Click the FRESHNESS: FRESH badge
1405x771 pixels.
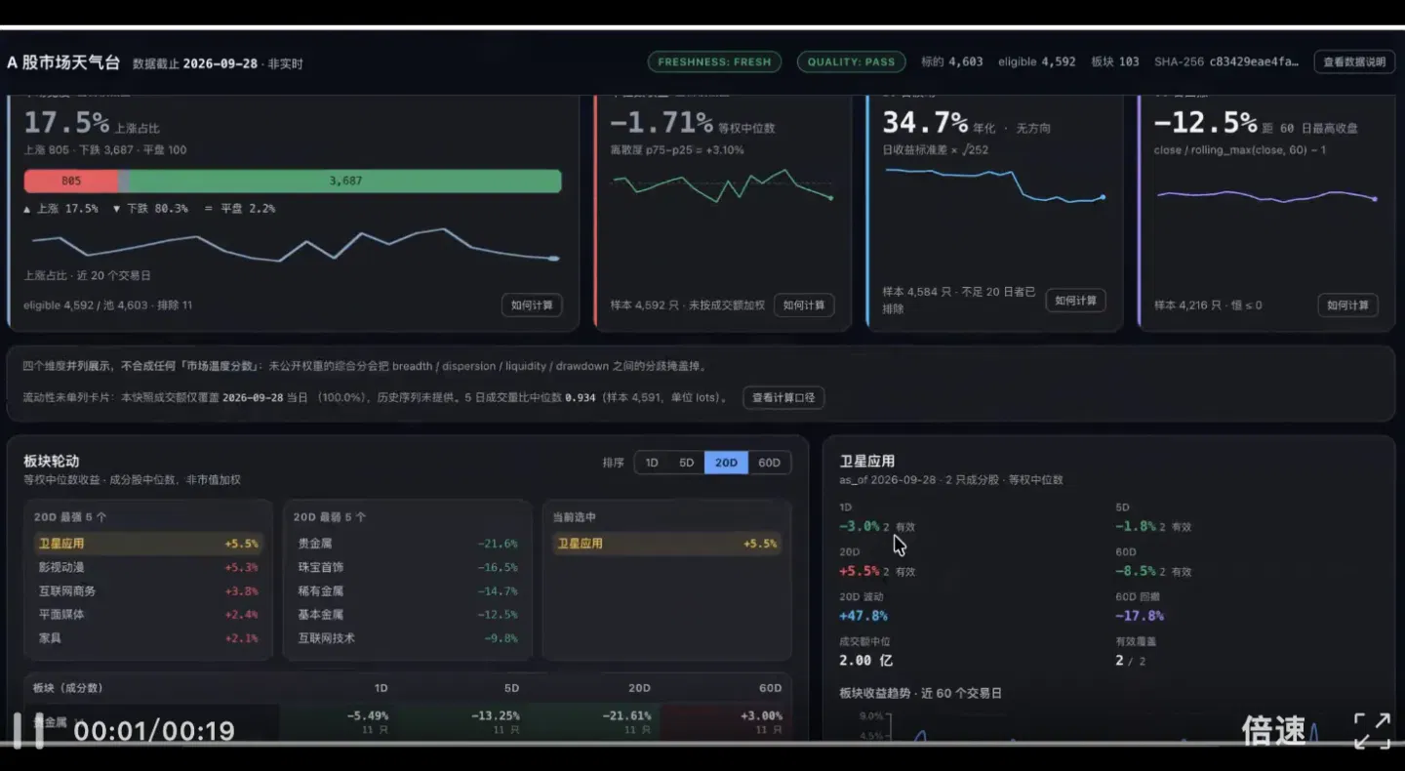click(714, 61)
